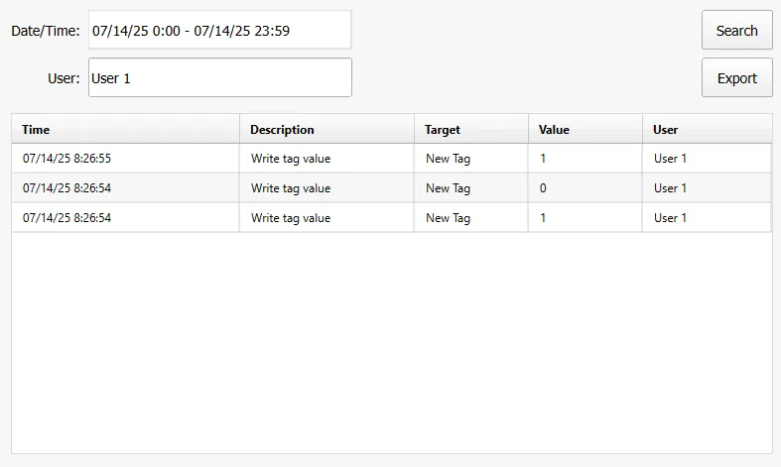Select the Value cell showing 0
Viewport: 781px width, 467px height.
[x=544, y=188]
